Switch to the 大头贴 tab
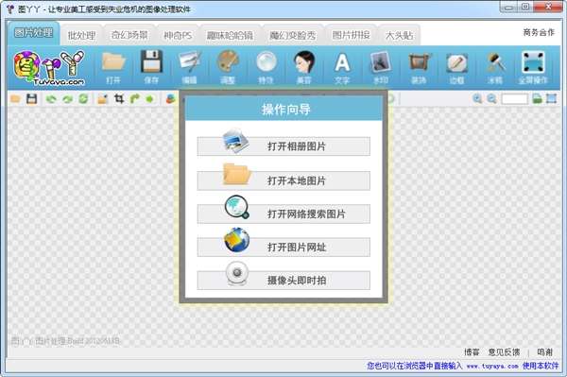567x377 pixels. pyautogui.click(x=399, y=35)
